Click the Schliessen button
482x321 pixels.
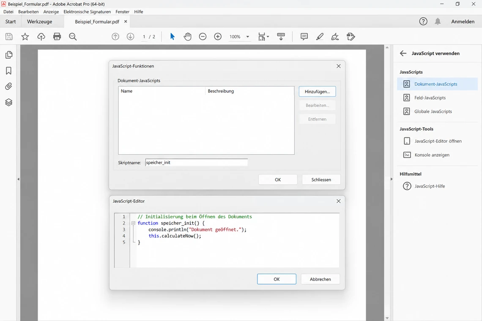321,180
